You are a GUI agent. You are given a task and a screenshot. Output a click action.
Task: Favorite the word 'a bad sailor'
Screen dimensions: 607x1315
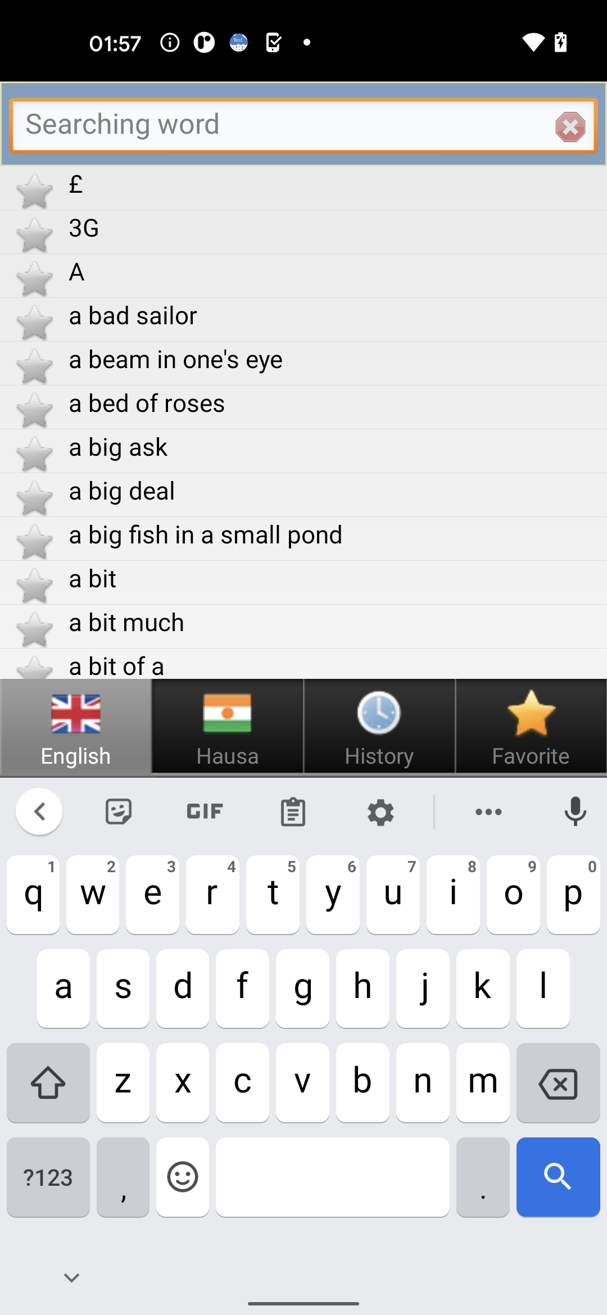point(34,322)
